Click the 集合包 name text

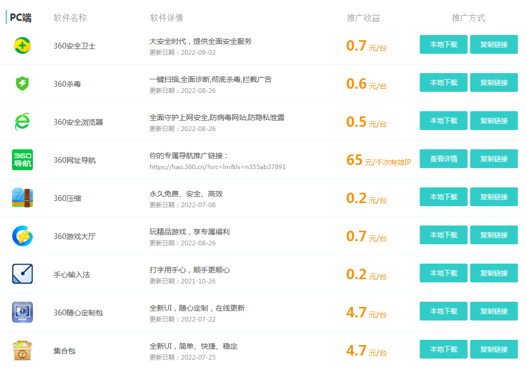pyautogui.click(x=64, y=351)
